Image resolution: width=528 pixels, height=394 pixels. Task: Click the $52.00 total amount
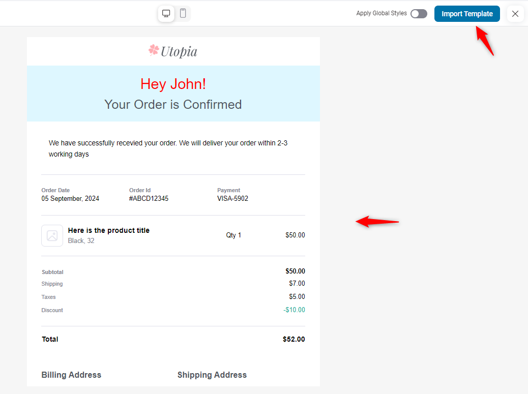point(294,339)
